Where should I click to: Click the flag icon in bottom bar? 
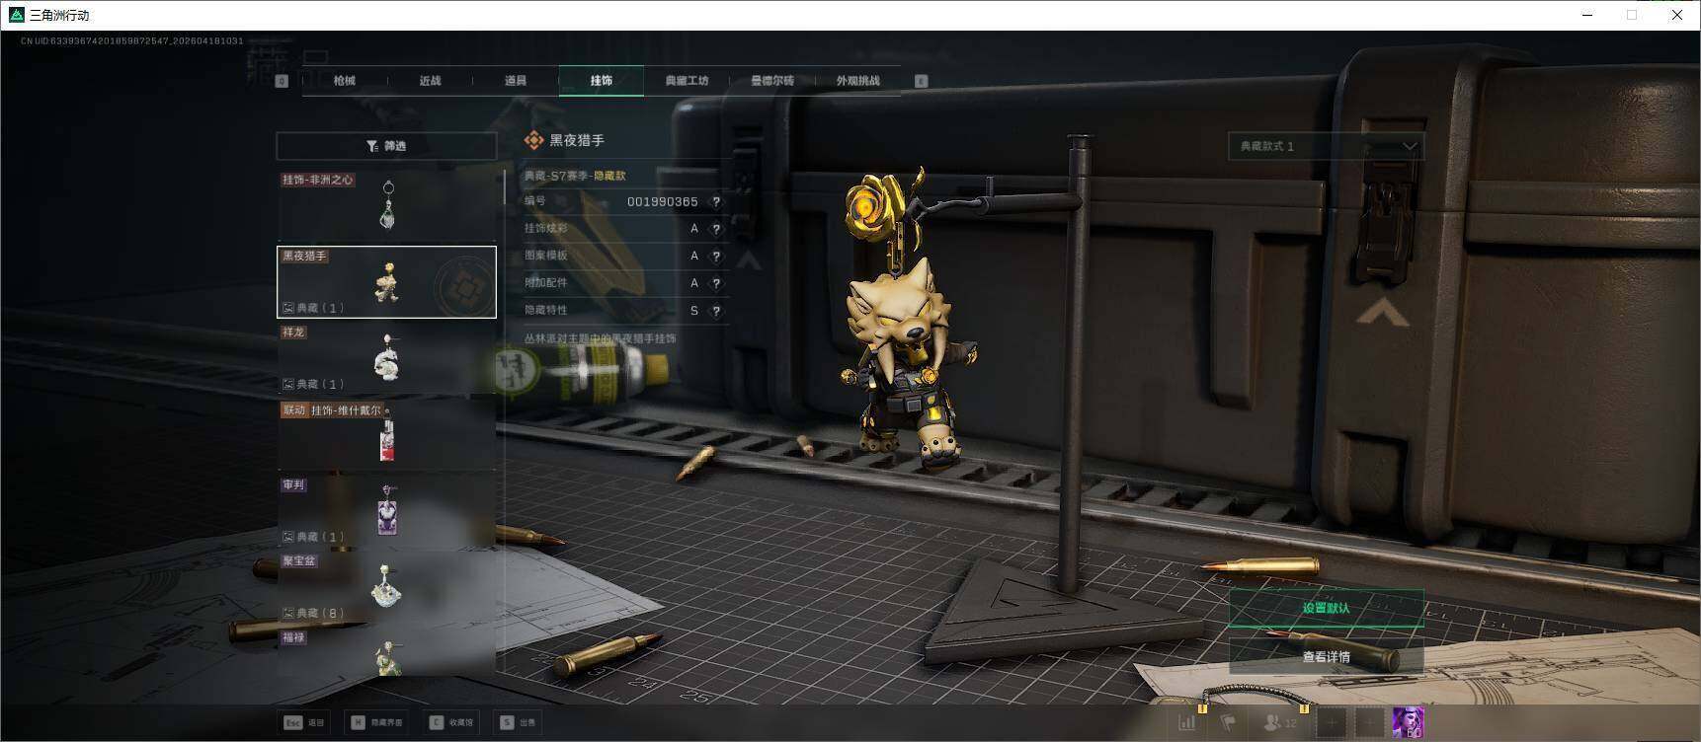pyautogui.click(x=1229, y=723)
